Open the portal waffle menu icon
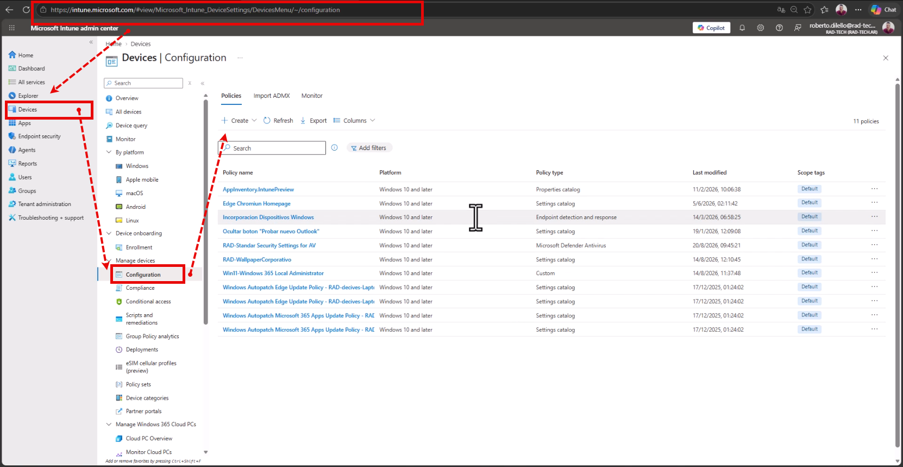This screenshot has height=467, width=903. pyautogui.click(x=12, y=28)
